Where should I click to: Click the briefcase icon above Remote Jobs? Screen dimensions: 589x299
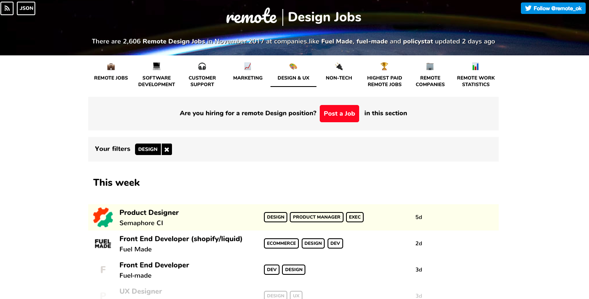coord(111,66)
